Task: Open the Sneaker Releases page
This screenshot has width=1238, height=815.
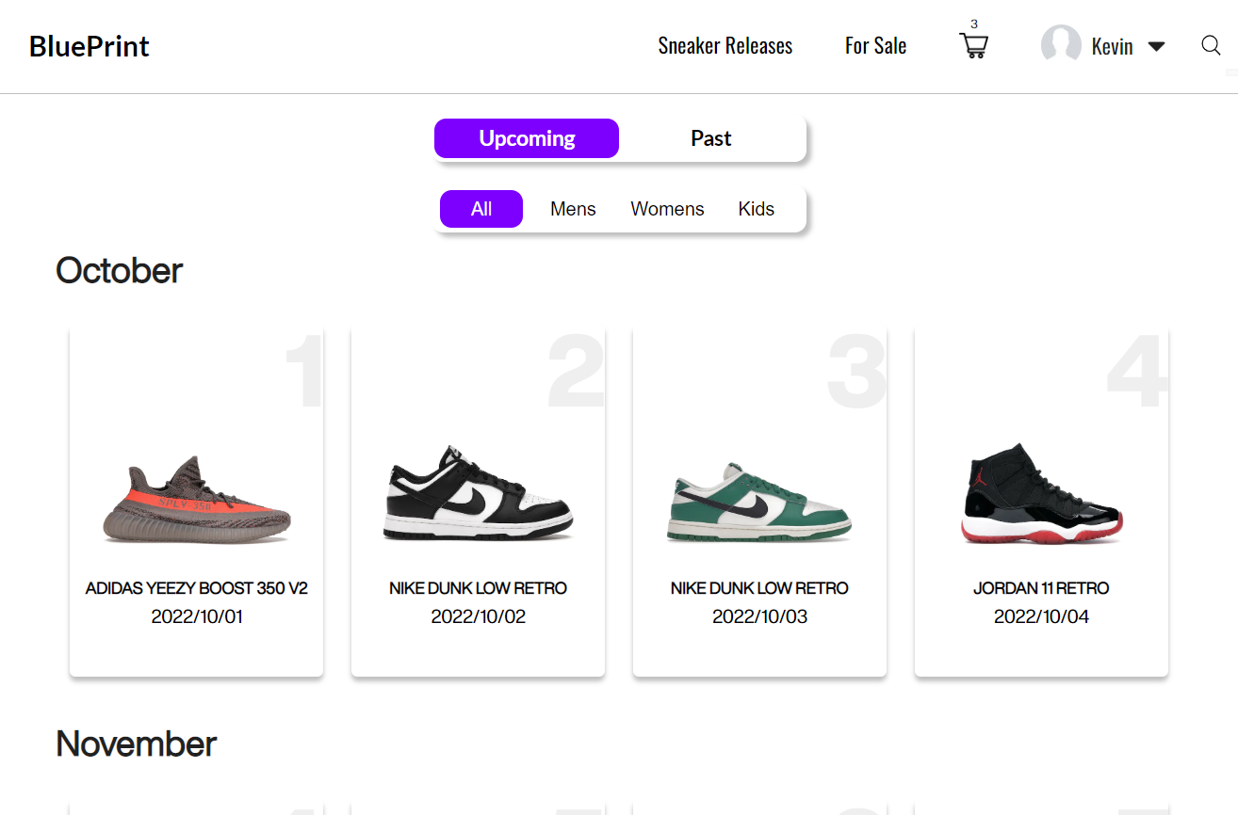Action: pos(725,46)
